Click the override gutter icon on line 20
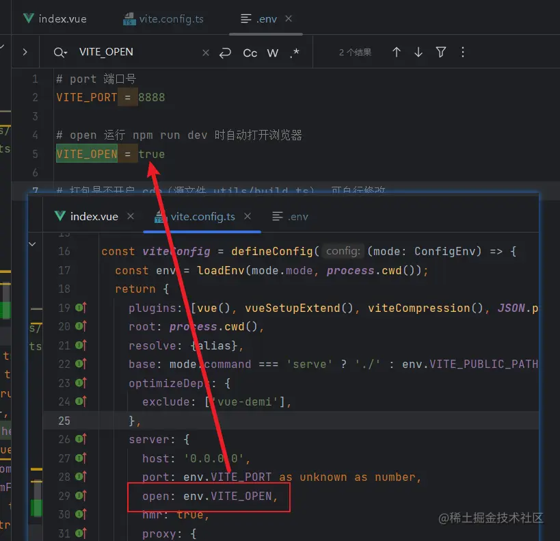This screenshot has width=560, height=541. coord(81,326)
